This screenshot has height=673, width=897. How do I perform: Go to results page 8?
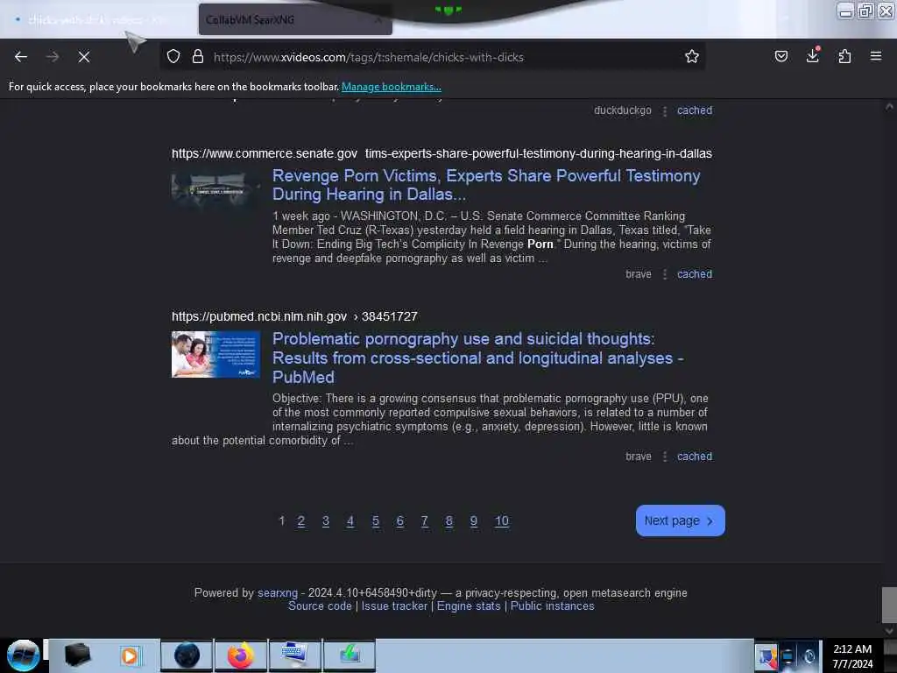pos(449,521)
